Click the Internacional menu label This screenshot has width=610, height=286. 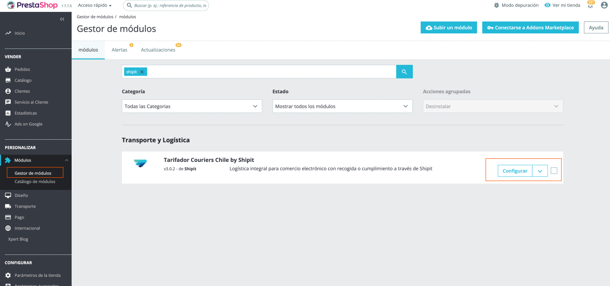point(27,228)
